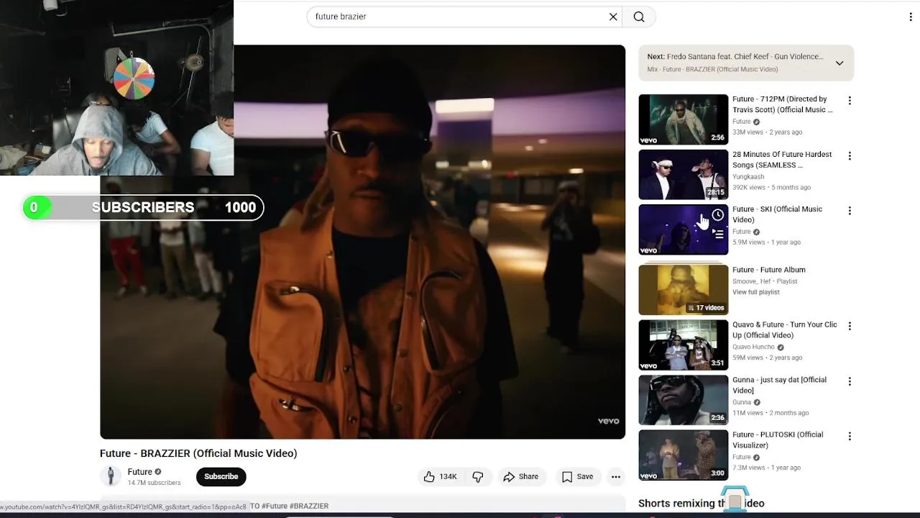Play Quavo & Future Turn Your Clic Up thumbnail
The width and height of the screenshot is (920, 518).
point(683,345)
